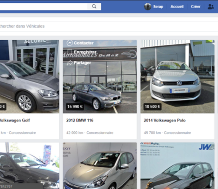This screenshot has width=218, height=189.
Task: Click the Rechercher dans Véhicules search box
Action: click(109, 26)
